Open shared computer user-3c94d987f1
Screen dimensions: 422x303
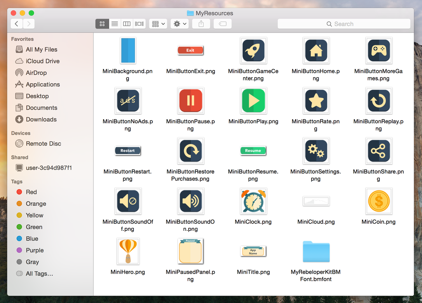click(x=50, y=168)
